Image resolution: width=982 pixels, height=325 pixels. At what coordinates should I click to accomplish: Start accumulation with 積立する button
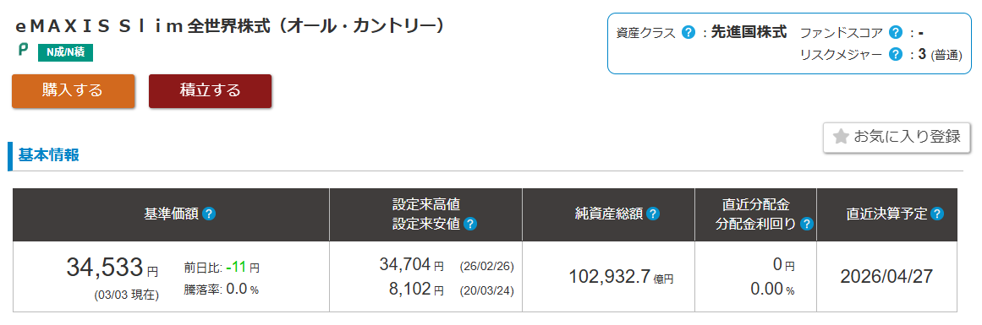tap(210, 91)
